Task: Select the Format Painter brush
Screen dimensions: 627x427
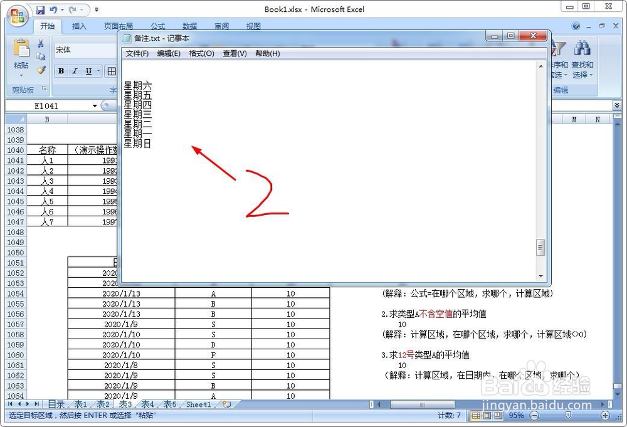Action: coord(41,70)
